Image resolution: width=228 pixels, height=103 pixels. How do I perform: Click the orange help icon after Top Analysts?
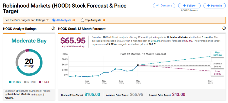pyautogui.click(x=104, y=20)
